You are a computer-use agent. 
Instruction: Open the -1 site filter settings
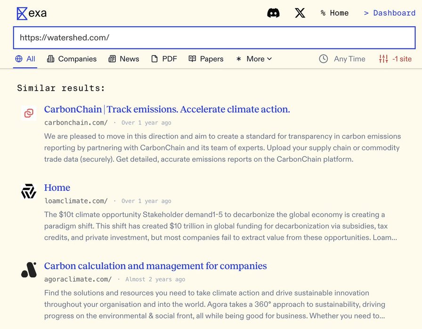(x=395, y=59)
